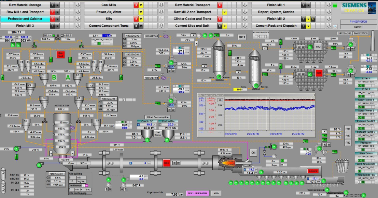Click the kWh button
The height and width of the screenshot is (198, 378).
click(216, 193)
